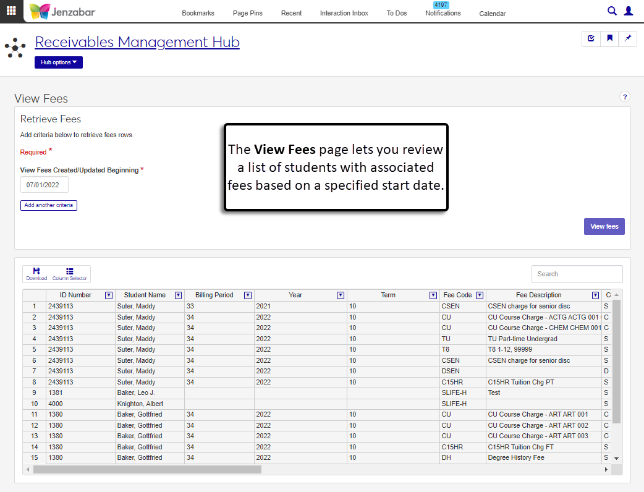
Task: Open Student Name column filter dropdown
Action: click(178, 295)
